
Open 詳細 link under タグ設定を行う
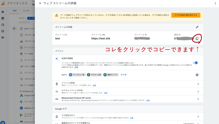132,118
